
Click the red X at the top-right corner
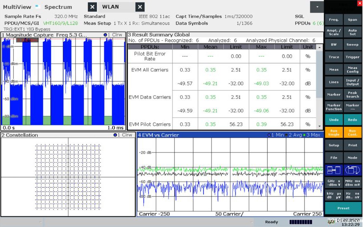coord(360,3)
